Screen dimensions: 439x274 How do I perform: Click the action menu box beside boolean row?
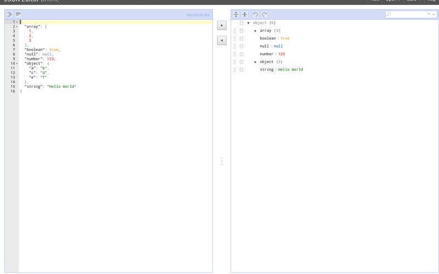[241, 38]
